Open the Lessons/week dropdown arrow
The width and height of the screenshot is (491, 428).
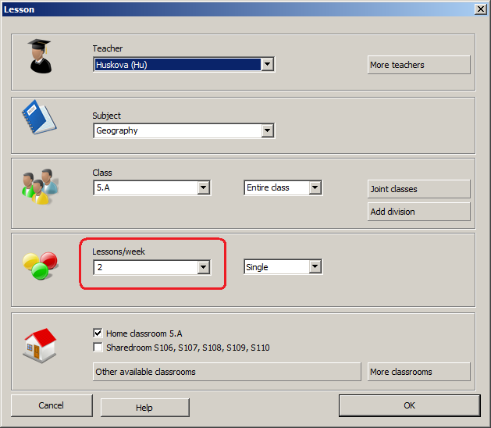tap(203, 267)
